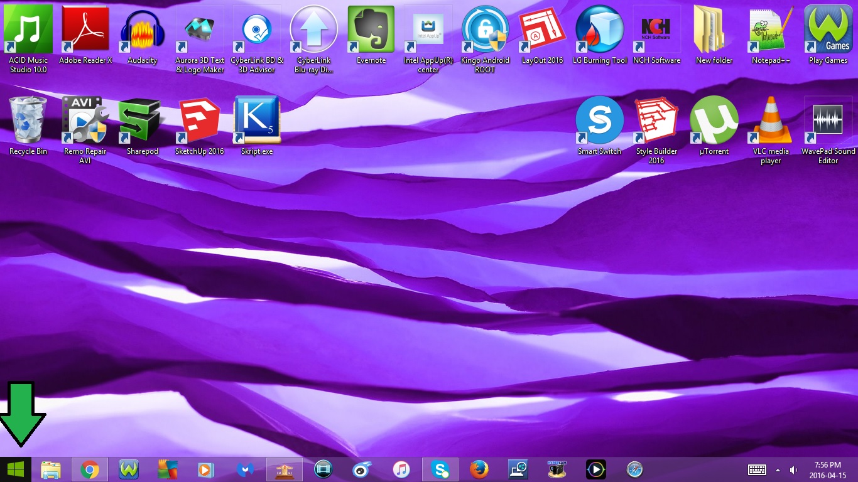Launch SketchUp 2016 from the desktop
Viewport: 858px width, 482px height.
[x=200, y=126]
